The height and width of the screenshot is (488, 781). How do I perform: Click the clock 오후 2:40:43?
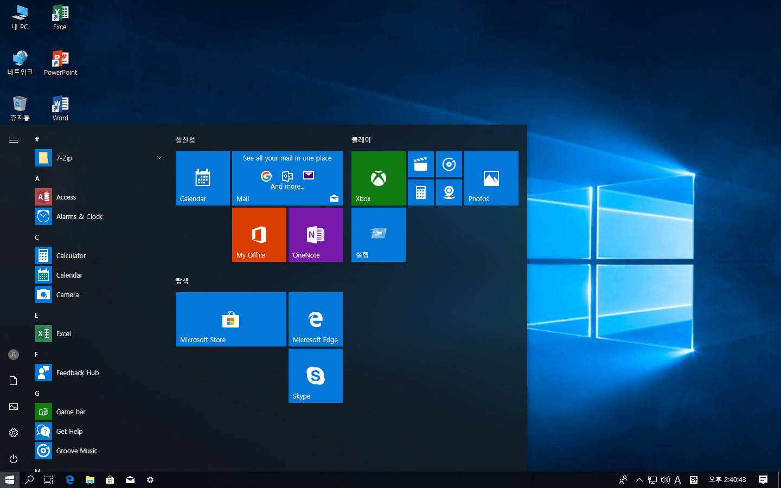coord(727,480)
